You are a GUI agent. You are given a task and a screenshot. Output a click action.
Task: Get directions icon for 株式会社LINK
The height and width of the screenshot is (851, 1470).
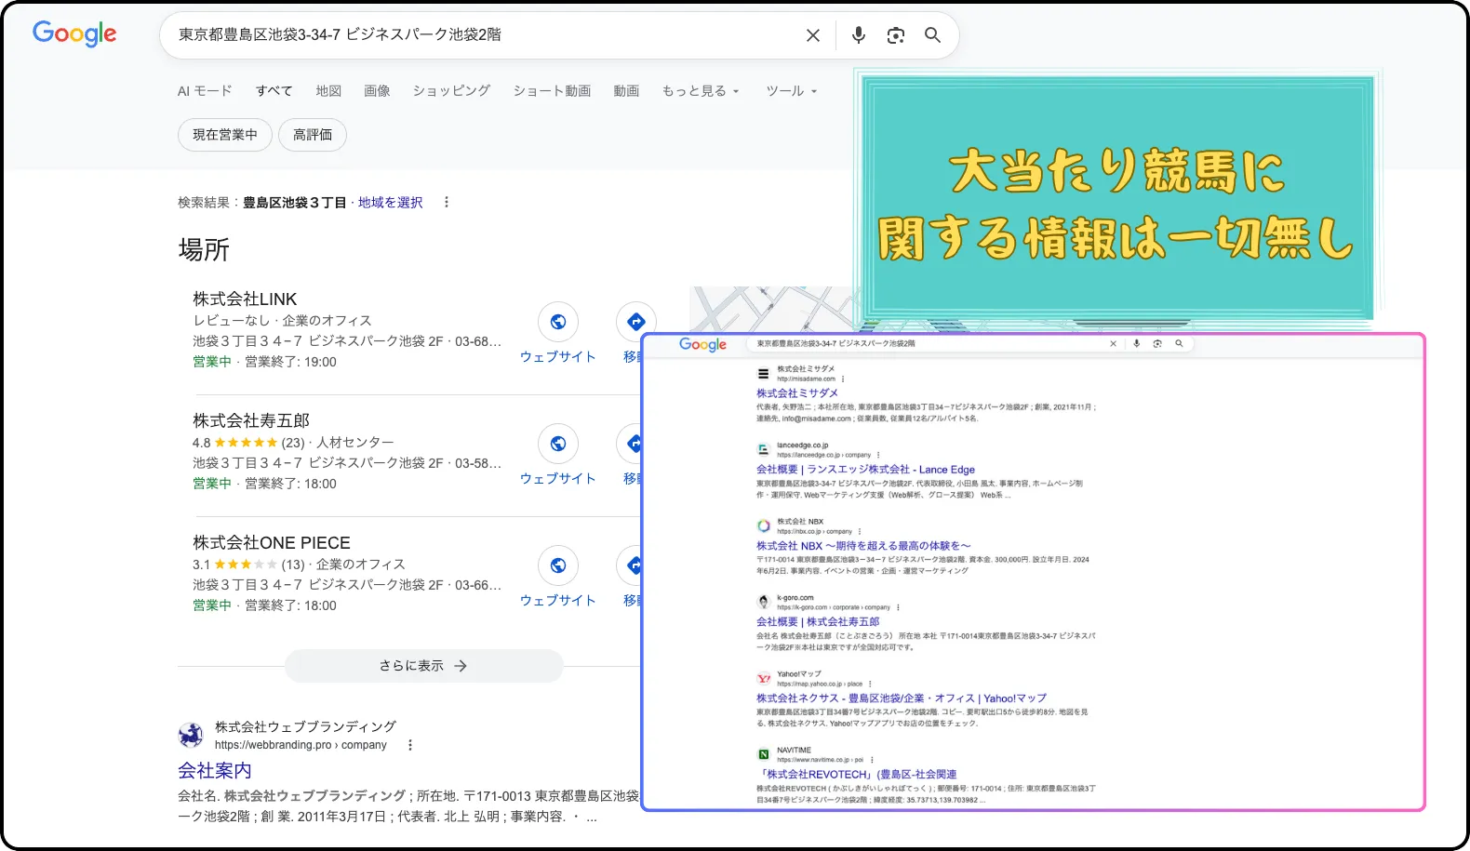click(635, 322)
